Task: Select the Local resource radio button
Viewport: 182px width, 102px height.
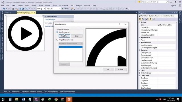Action: click(x=57, y=32)
